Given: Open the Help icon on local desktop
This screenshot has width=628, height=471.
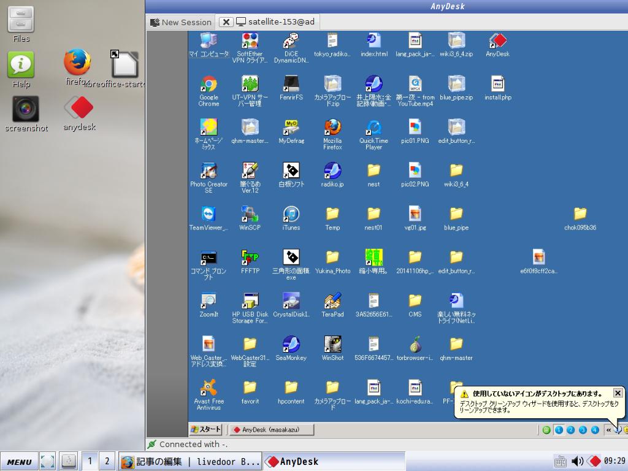Looking at the screenshot, I should [x=21, y=70].
